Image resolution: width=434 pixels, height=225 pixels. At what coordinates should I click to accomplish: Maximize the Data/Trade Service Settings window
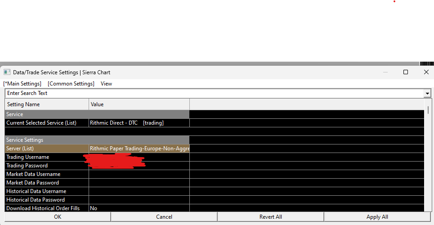[x=406, y=72]
